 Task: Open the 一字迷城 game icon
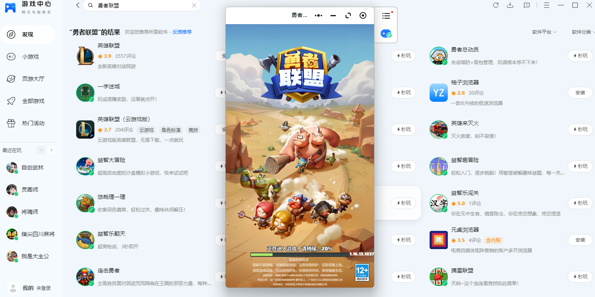coord(85,93)
